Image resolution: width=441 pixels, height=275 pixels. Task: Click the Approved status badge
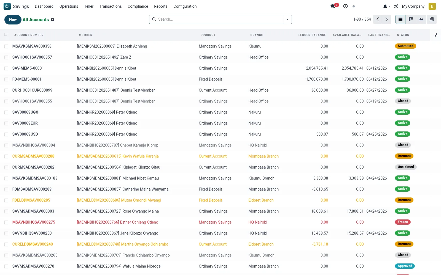tap(405, 266)
